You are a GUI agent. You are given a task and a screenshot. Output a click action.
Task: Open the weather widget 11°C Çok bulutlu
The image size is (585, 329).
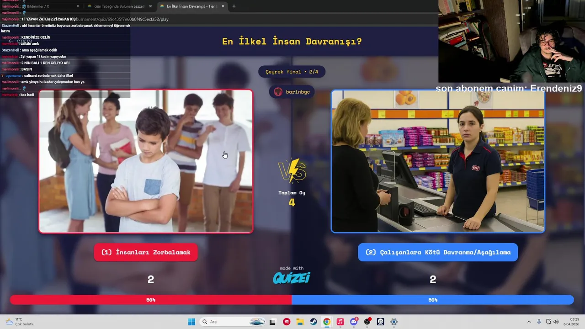tap(20, 322)
